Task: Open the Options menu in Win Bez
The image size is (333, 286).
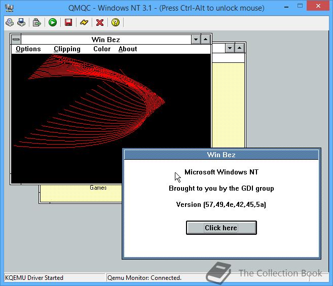Action: pyautogui.click(x=28, y=49)
